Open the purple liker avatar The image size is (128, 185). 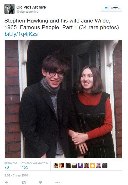[80, 166]
